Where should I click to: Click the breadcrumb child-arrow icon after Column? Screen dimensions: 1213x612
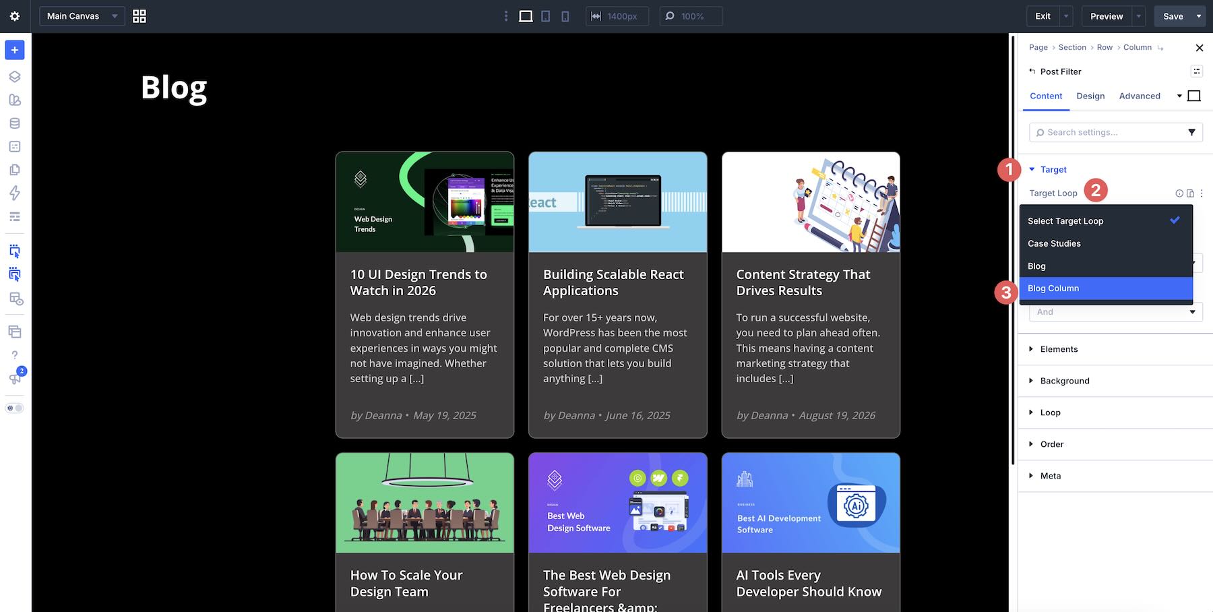(1160, 48)
